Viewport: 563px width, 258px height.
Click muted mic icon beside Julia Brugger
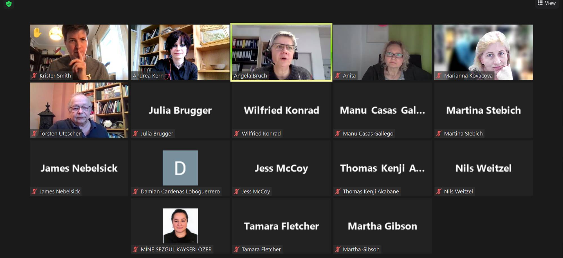pos(135,134)
